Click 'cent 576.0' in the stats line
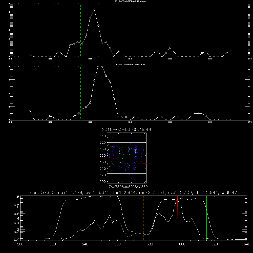Image resolution: width=253 pixels, height=253 pixels. pyautogui.click(x=42, y=193)
